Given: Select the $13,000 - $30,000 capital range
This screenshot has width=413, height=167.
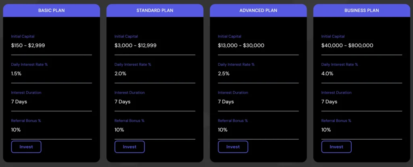Looking at the screenshot, I should point(241,46).
